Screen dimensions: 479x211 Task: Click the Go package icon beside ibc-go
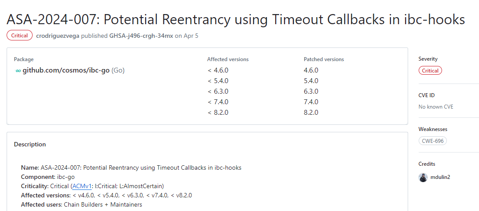18,70
